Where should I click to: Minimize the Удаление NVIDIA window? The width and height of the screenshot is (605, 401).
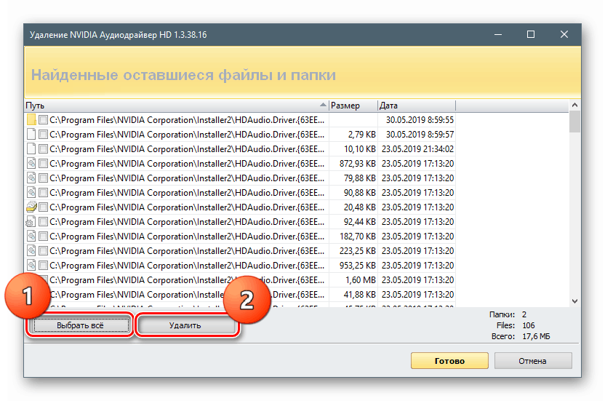(498, 34)
